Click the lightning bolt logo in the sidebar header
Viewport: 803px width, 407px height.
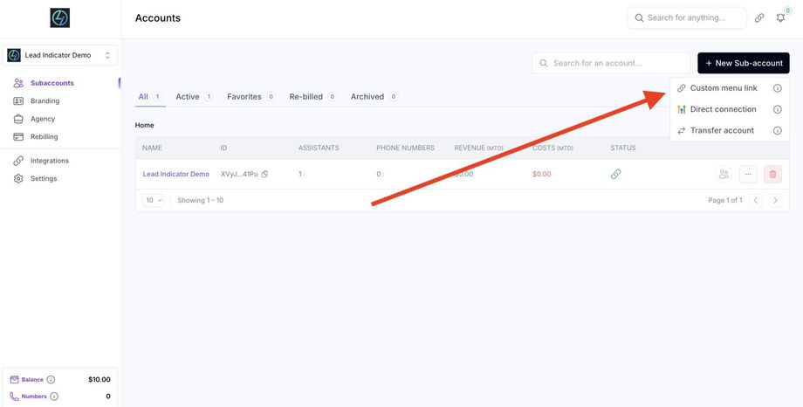tap(60, 18)
